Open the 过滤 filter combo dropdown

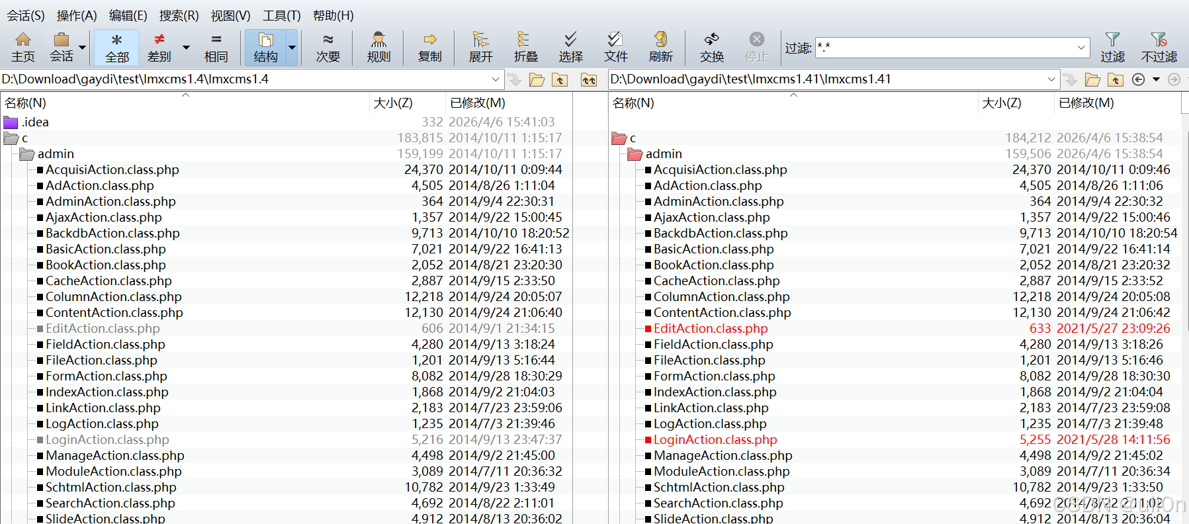(x=1081, y=48)
